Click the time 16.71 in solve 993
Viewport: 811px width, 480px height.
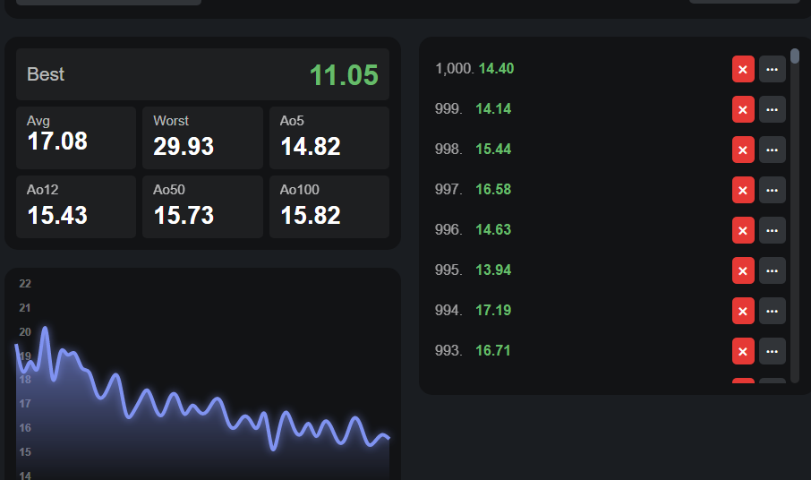click(x=493, y=351)
